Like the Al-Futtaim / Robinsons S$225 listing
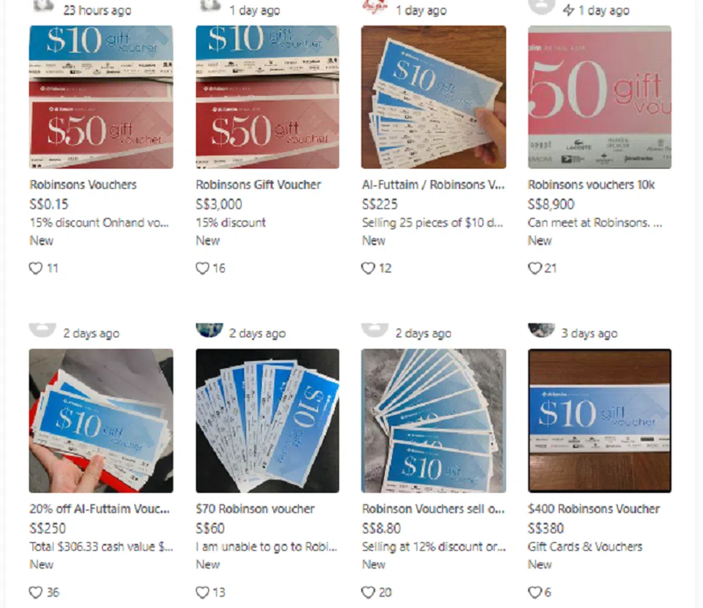 coord(368,268)
